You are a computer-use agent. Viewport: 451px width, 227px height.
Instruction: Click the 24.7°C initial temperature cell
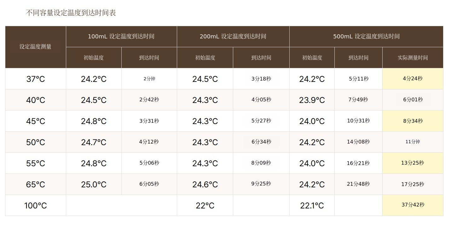point(94,142)
